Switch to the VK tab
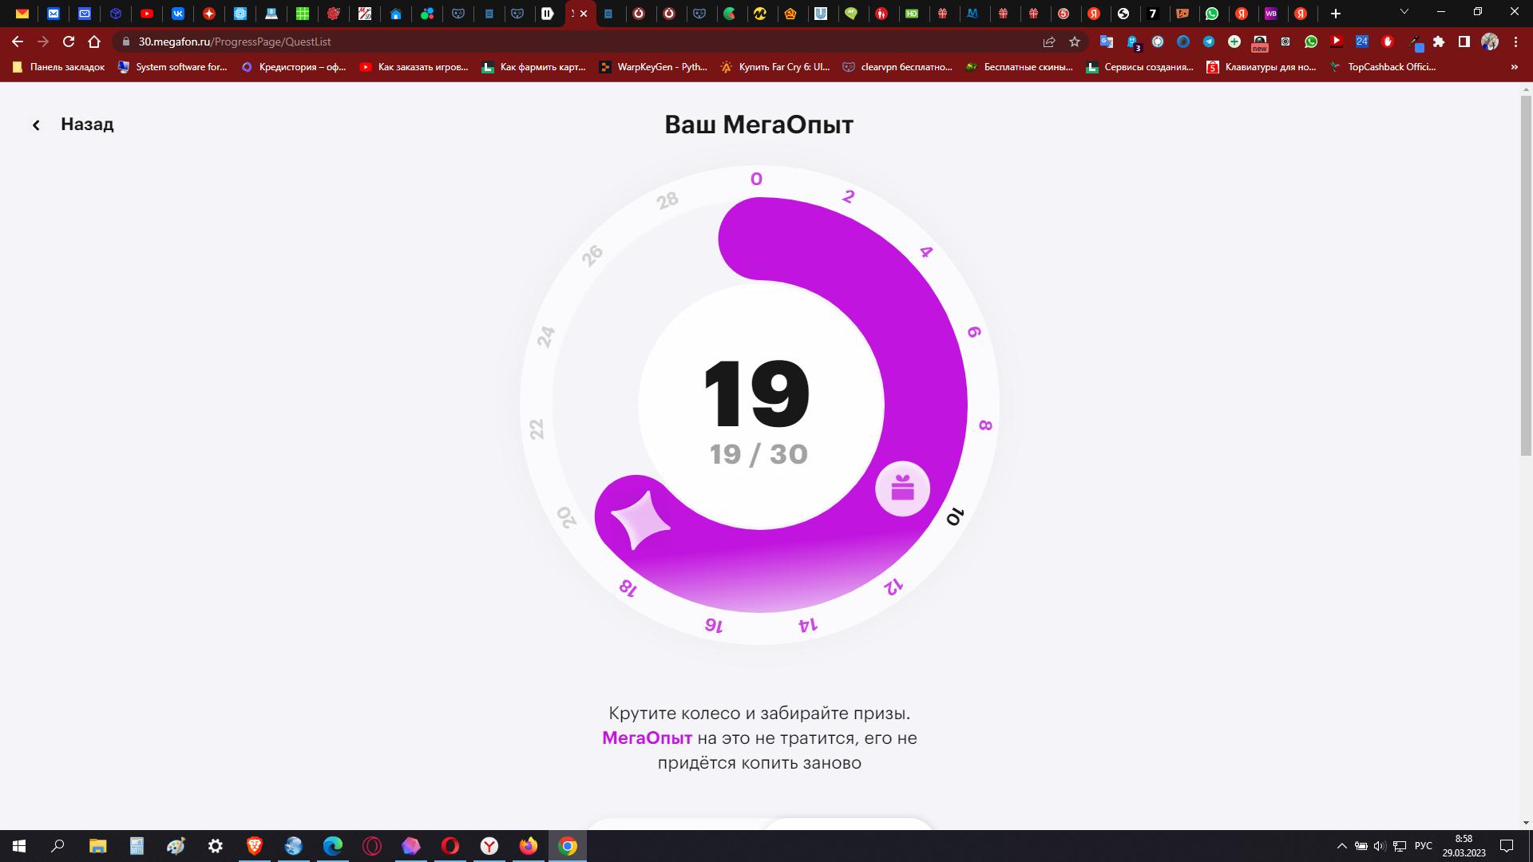 pos(178,14)
